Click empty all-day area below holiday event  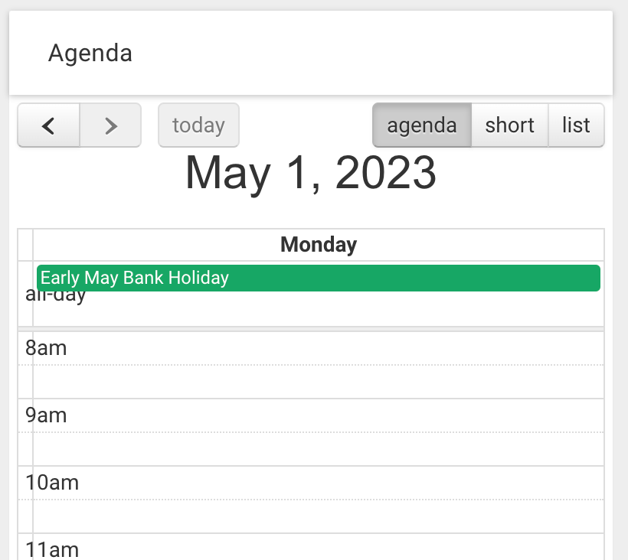tap(319, 309)
